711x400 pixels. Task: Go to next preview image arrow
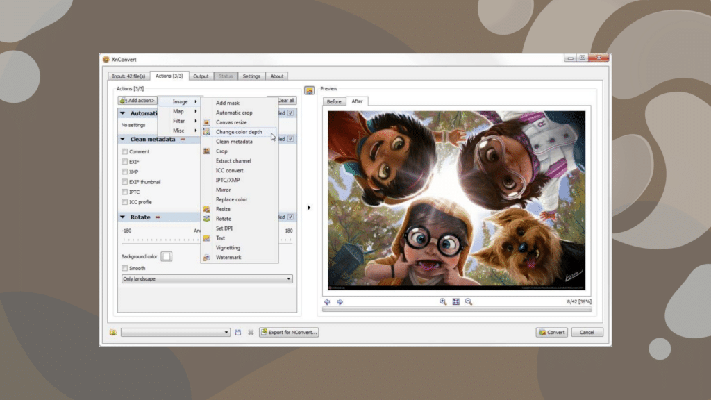click(x=340, y=302)
